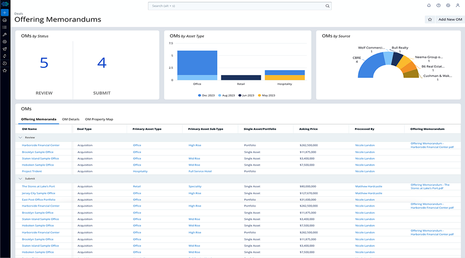Open the wrench tools icon in sidebar
Screen dimensions: 465x258
pos(5,34)
